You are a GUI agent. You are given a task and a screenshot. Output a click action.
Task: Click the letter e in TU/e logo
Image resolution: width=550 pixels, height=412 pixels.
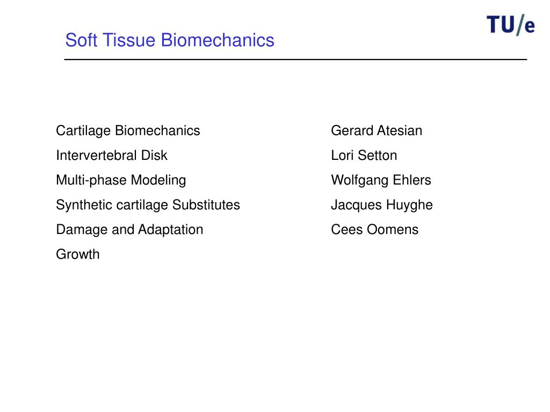click(530, 27)
